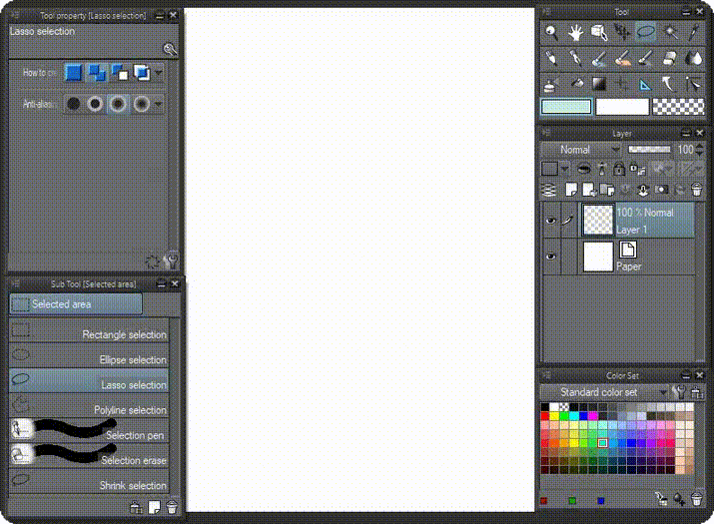Open Layer panel menu icon
The width and height of the screenshot is (714, 524).
coord(546,133)
